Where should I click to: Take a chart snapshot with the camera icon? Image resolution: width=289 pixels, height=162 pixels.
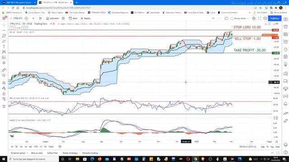tap(265, 18)
